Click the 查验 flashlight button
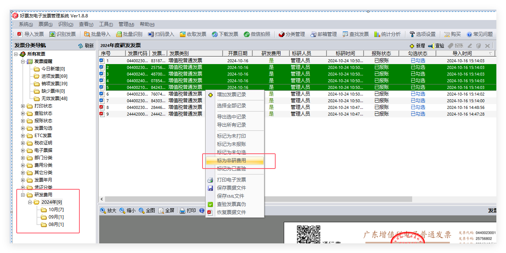The image size is (506, 253). (x=436, y=46)
